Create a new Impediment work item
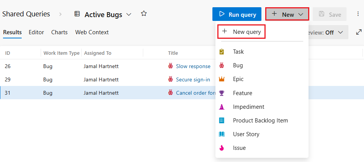The height and width of the screenshot is (162, 364). click(248, 107)
